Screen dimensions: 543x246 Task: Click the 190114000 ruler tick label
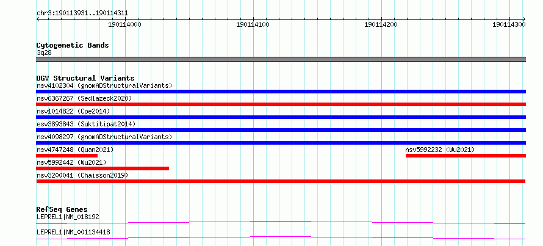[x=124, y=24]
